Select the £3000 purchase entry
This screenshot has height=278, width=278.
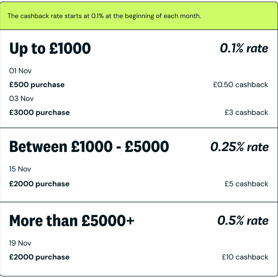pyautogui.click(x=39, y=112)
